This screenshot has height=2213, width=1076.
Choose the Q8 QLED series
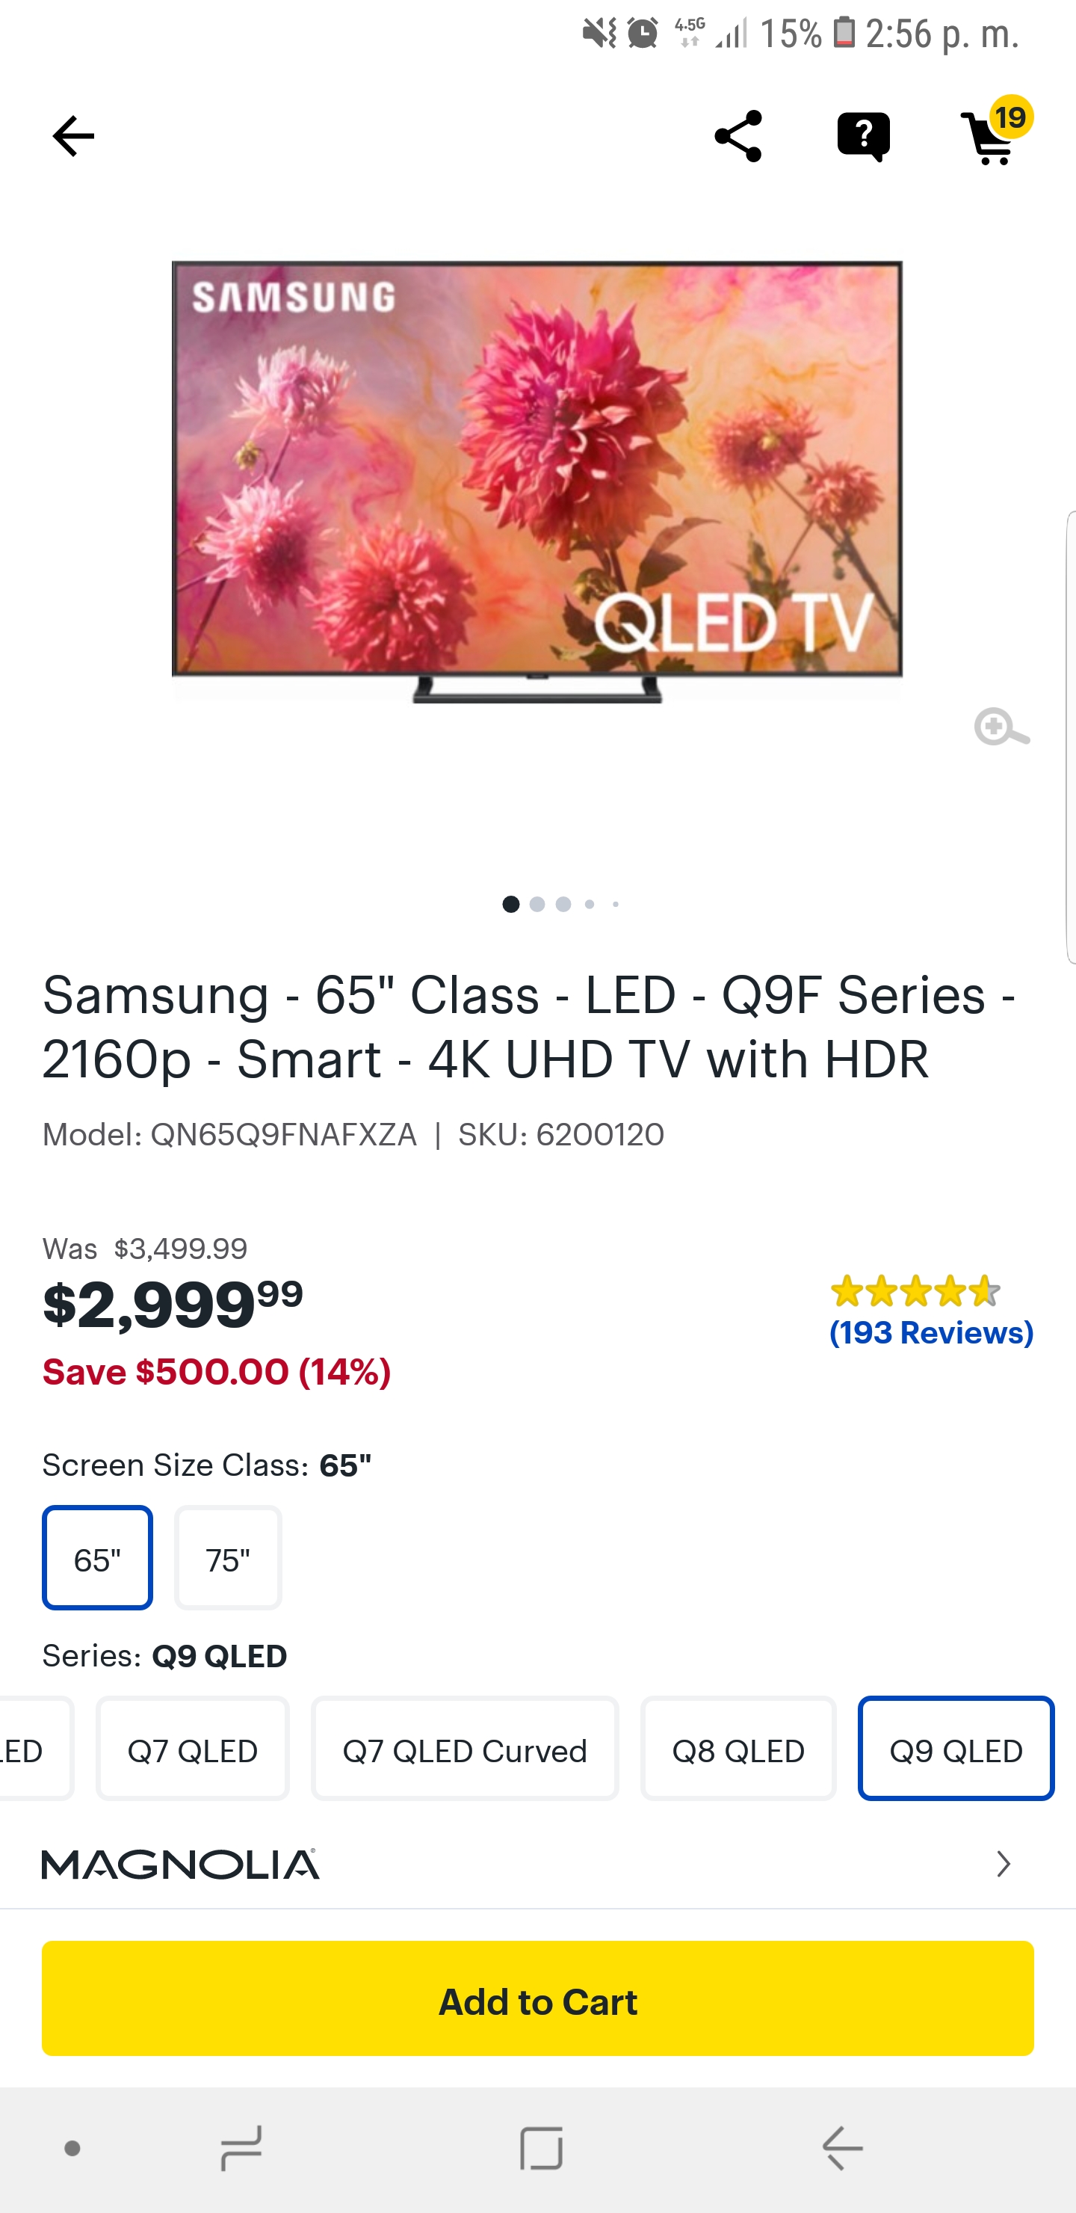click(738, 1750)
